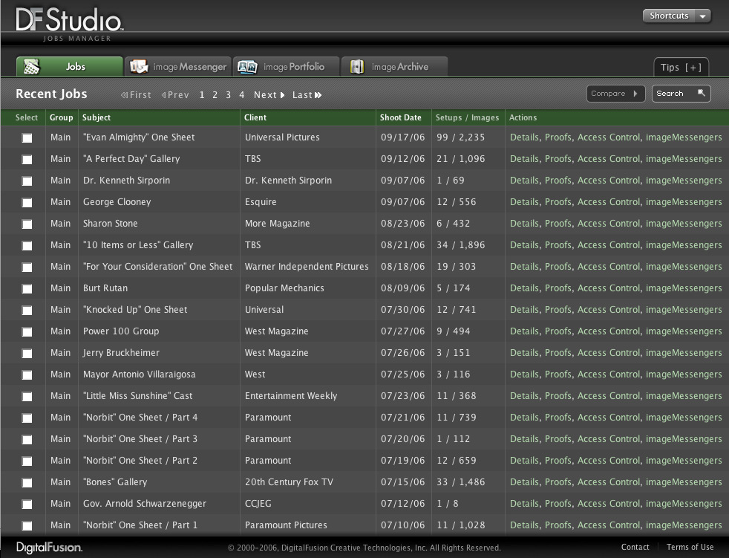Image resolution: width=729 pixels, height=558 pixels.
Task: Sort the table by Shoot Date header
Action: click(401, 117)
